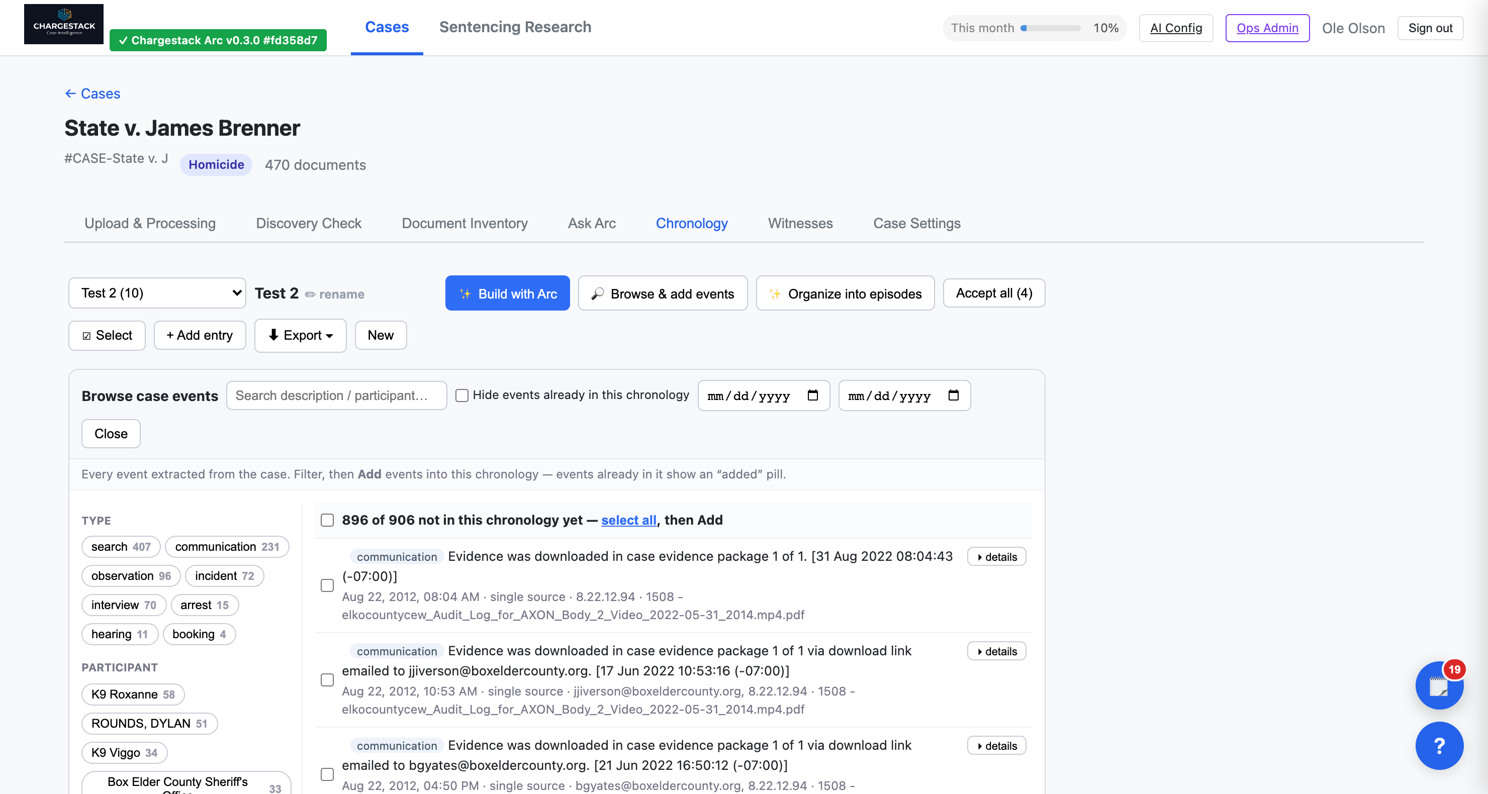This screenshot has width=1488, height=794.
Task: Expand details for 31 Aug 2022 event
Action: pyautogui.click(x=996, y=557)
